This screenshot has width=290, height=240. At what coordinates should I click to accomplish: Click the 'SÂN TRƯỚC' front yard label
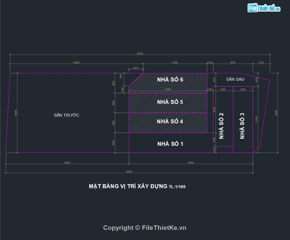(67, 115)
